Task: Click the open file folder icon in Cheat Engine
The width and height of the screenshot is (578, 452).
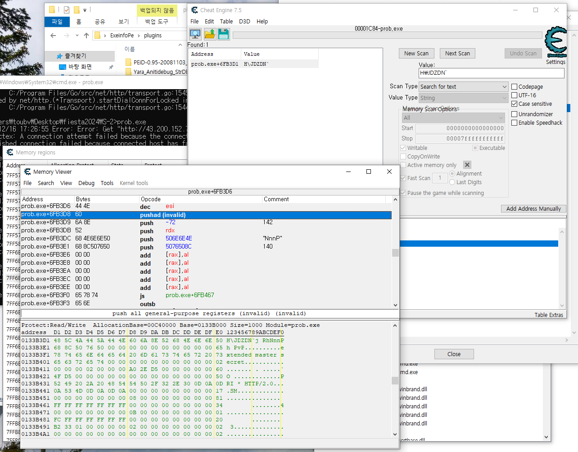Action: tap(210, 34)
